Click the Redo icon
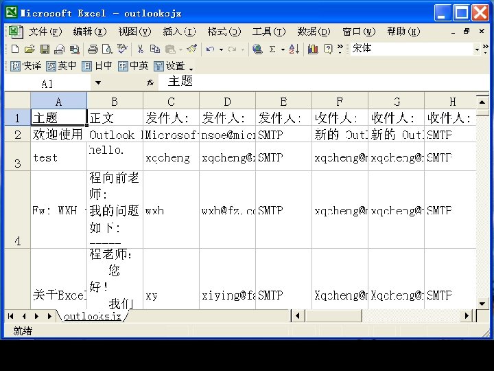This screenshot has width=494, height=371. click(x=232, y=49)
